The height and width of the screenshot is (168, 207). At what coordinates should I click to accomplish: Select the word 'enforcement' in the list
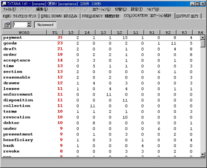pos(18,95)
